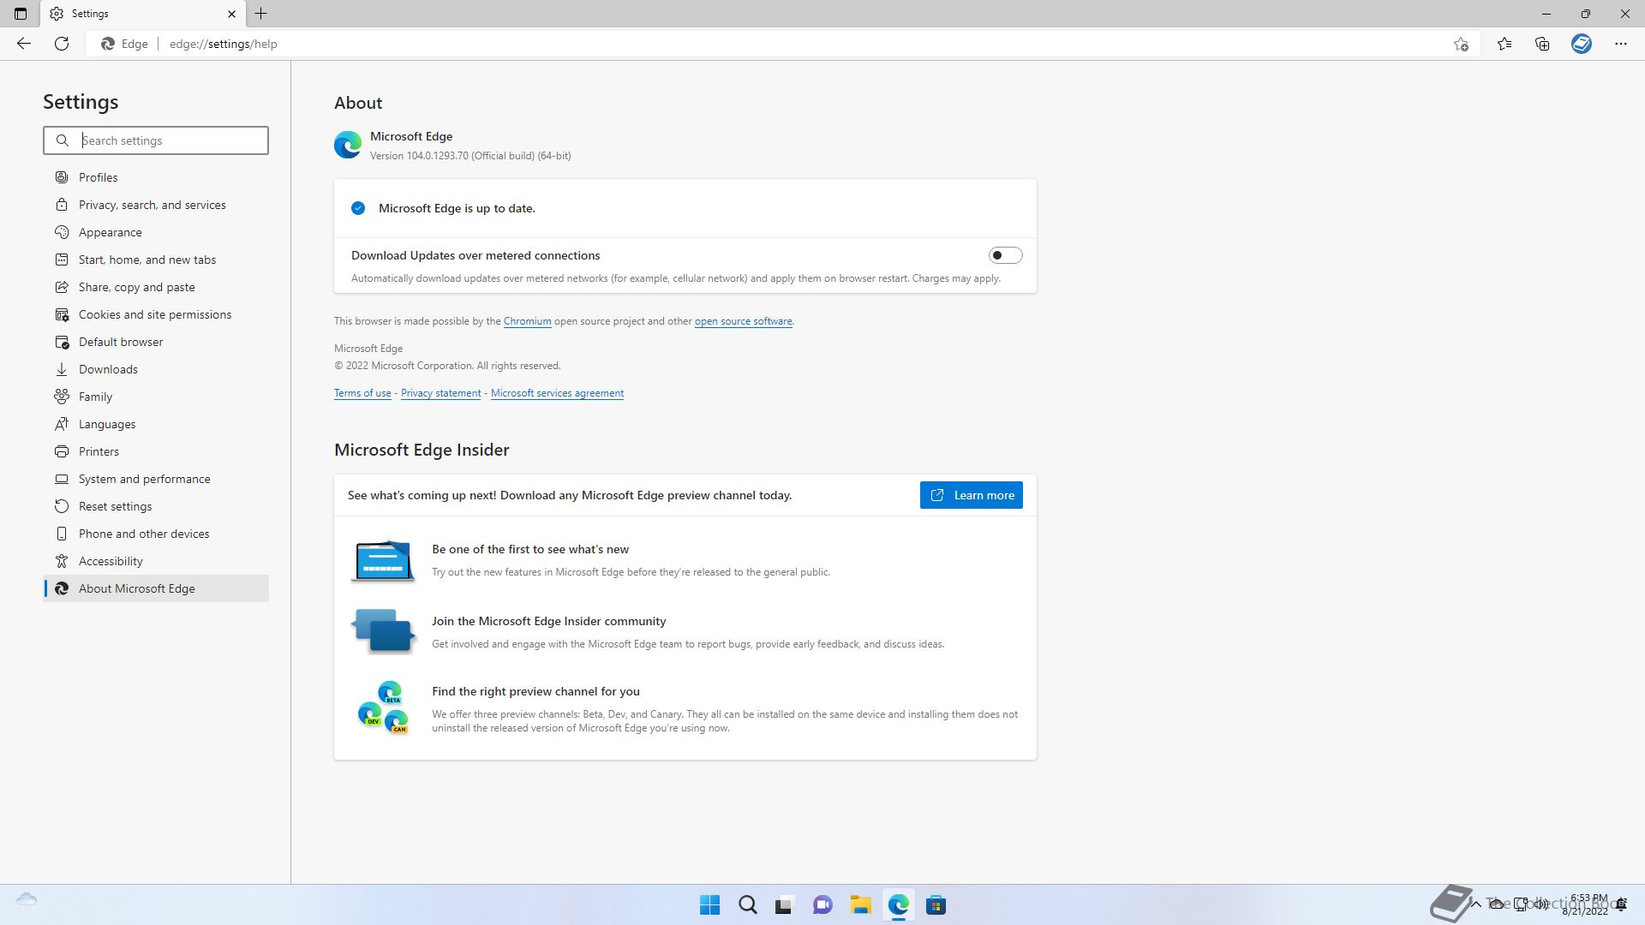Open the Favorites panel
This screenshot has height=925, width=1645.
point(1504,44)
